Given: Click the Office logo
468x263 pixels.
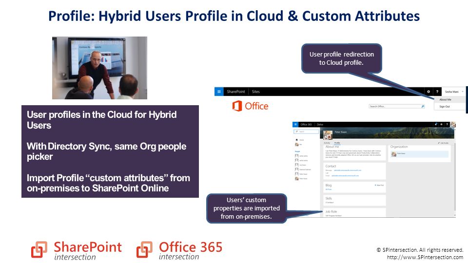Looking at the screenshot, I should click(x=250, y=106).
